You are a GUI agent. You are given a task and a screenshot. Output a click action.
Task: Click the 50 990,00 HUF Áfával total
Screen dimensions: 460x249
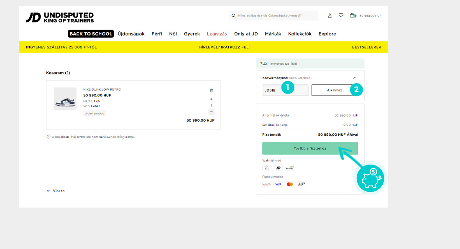click(x=338, y=135)
